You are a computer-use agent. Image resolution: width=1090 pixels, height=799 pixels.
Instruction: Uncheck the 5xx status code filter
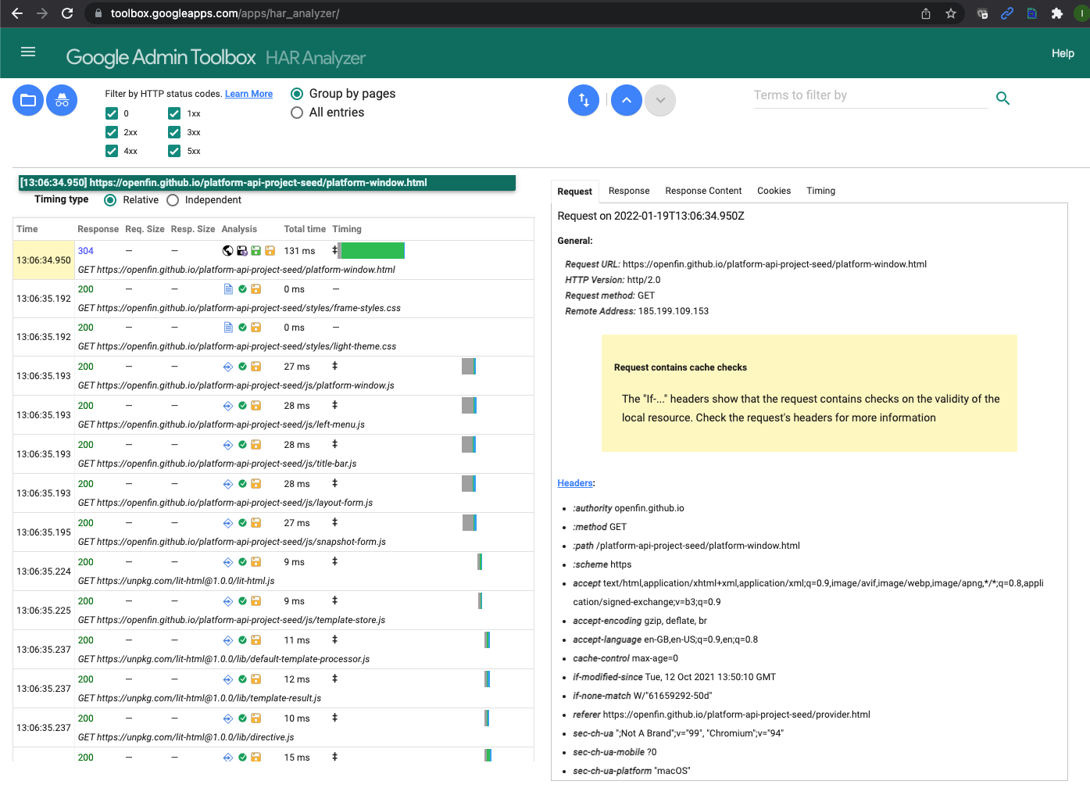[174, 151]
